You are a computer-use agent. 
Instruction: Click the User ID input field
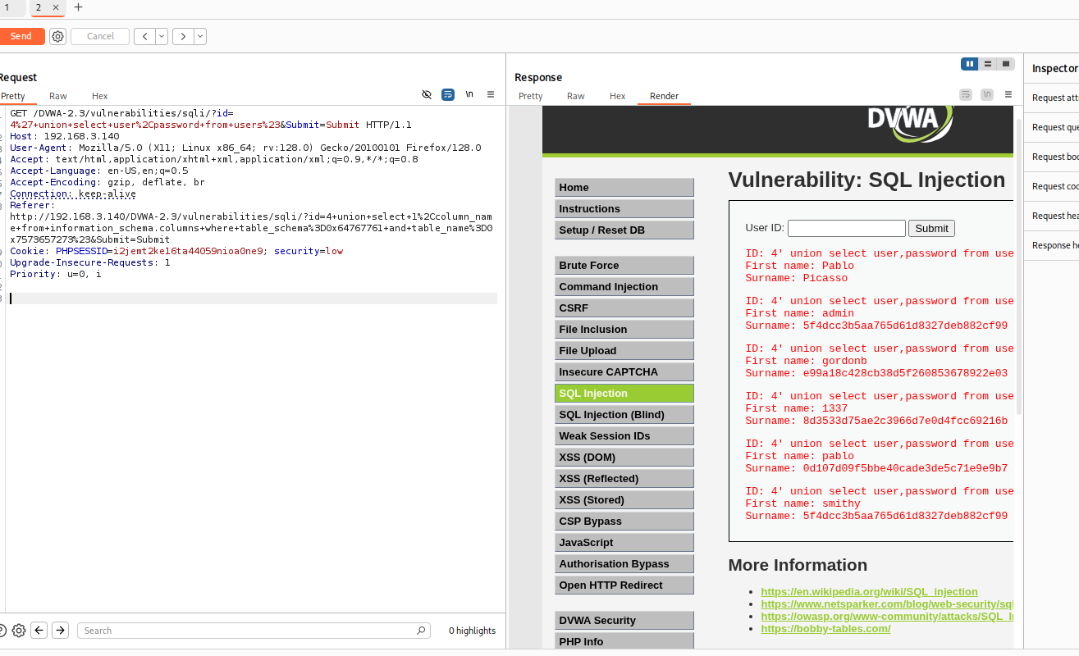(x=847, y=228)
